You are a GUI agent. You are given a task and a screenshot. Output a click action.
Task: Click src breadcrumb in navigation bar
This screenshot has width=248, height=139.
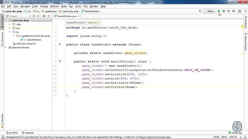28,11
